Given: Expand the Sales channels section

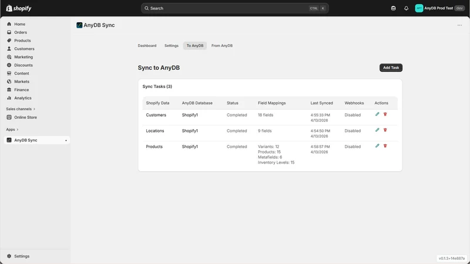Looking at the screenshot, I should point(21,109).
